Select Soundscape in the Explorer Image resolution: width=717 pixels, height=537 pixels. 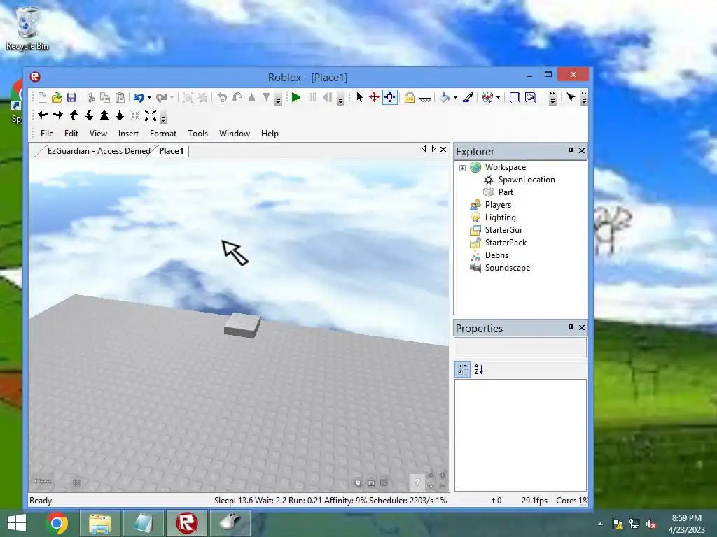pos(508,268)
